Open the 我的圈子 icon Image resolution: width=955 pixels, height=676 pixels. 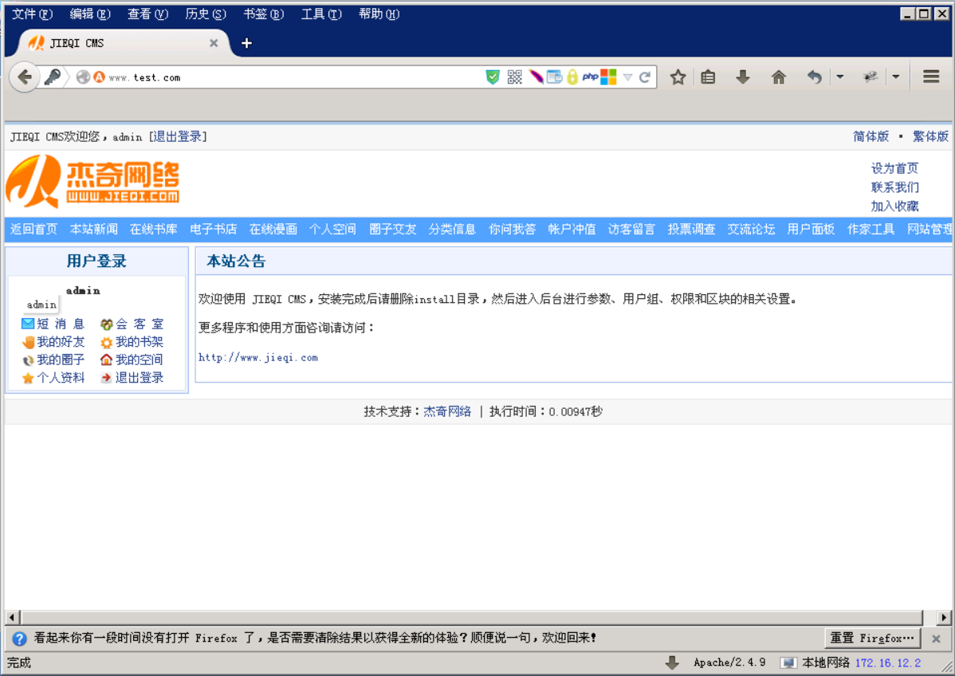point(26,360)
